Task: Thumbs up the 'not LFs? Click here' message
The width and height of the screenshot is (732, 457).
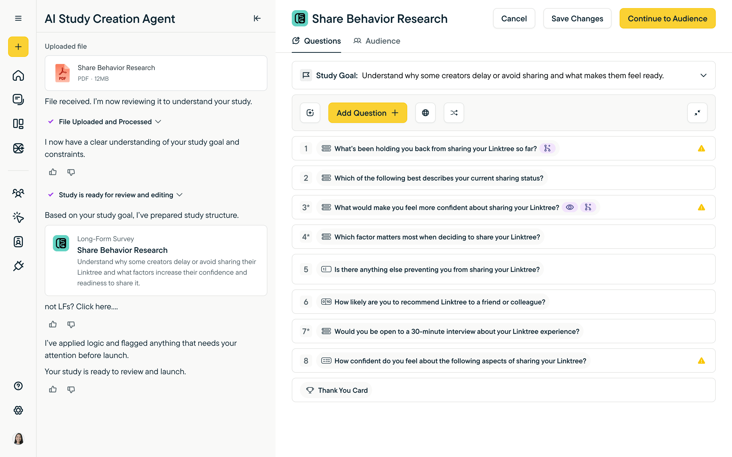Action: (x=53, y=324)
